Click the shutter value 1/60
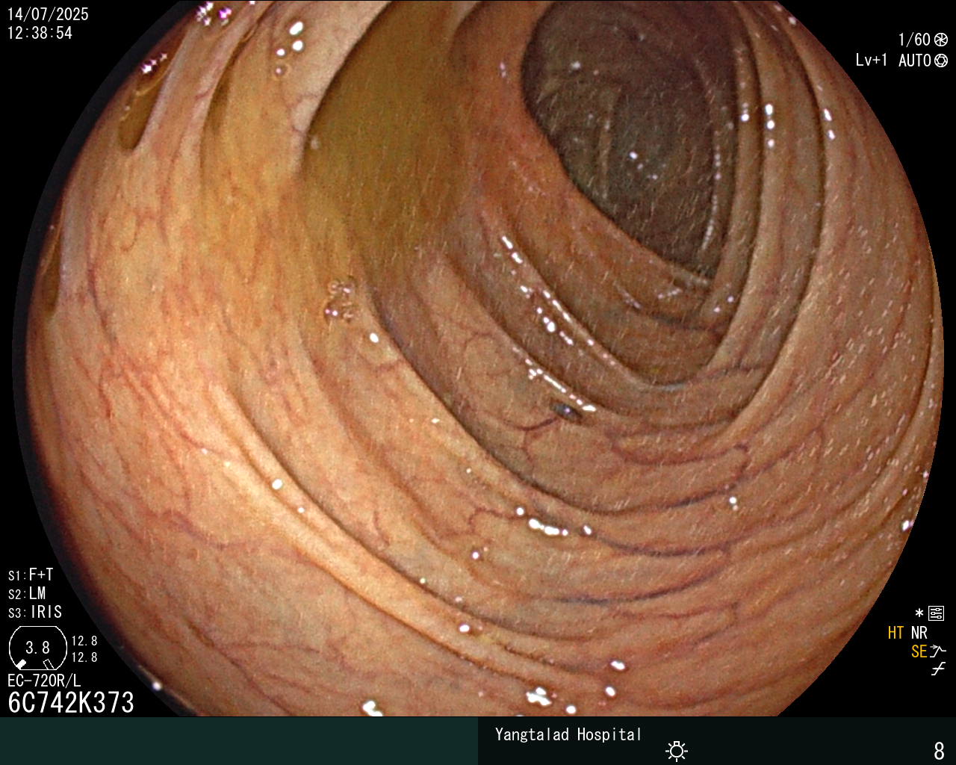 click(x=914, y=40)
